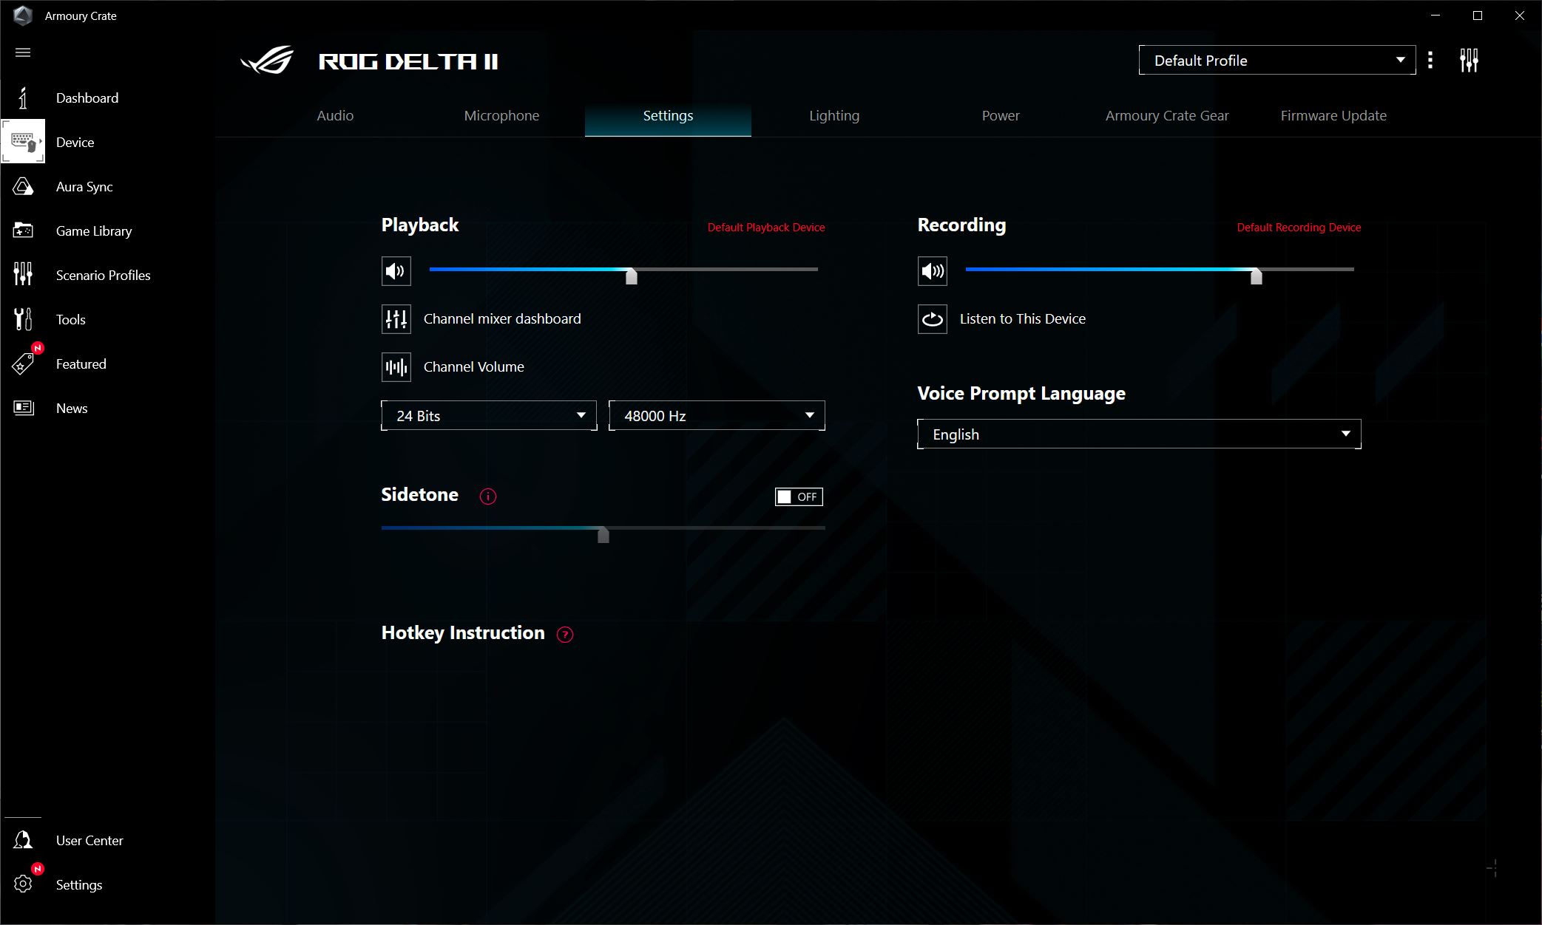The height and width of the screenshot is (925, 1542).
Task: Open the Channel mixer dashboard icon
Action: point(396,319)
